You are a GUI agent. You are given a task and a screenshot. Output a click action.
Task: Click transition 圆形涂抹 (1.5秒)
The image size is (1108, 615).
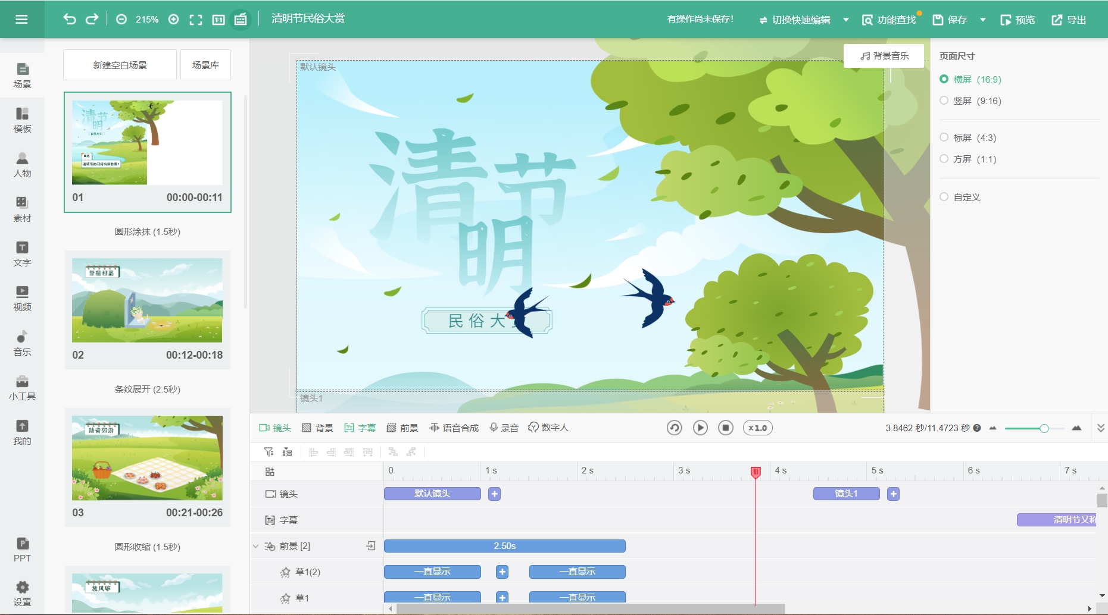click(x=147, y=231)
